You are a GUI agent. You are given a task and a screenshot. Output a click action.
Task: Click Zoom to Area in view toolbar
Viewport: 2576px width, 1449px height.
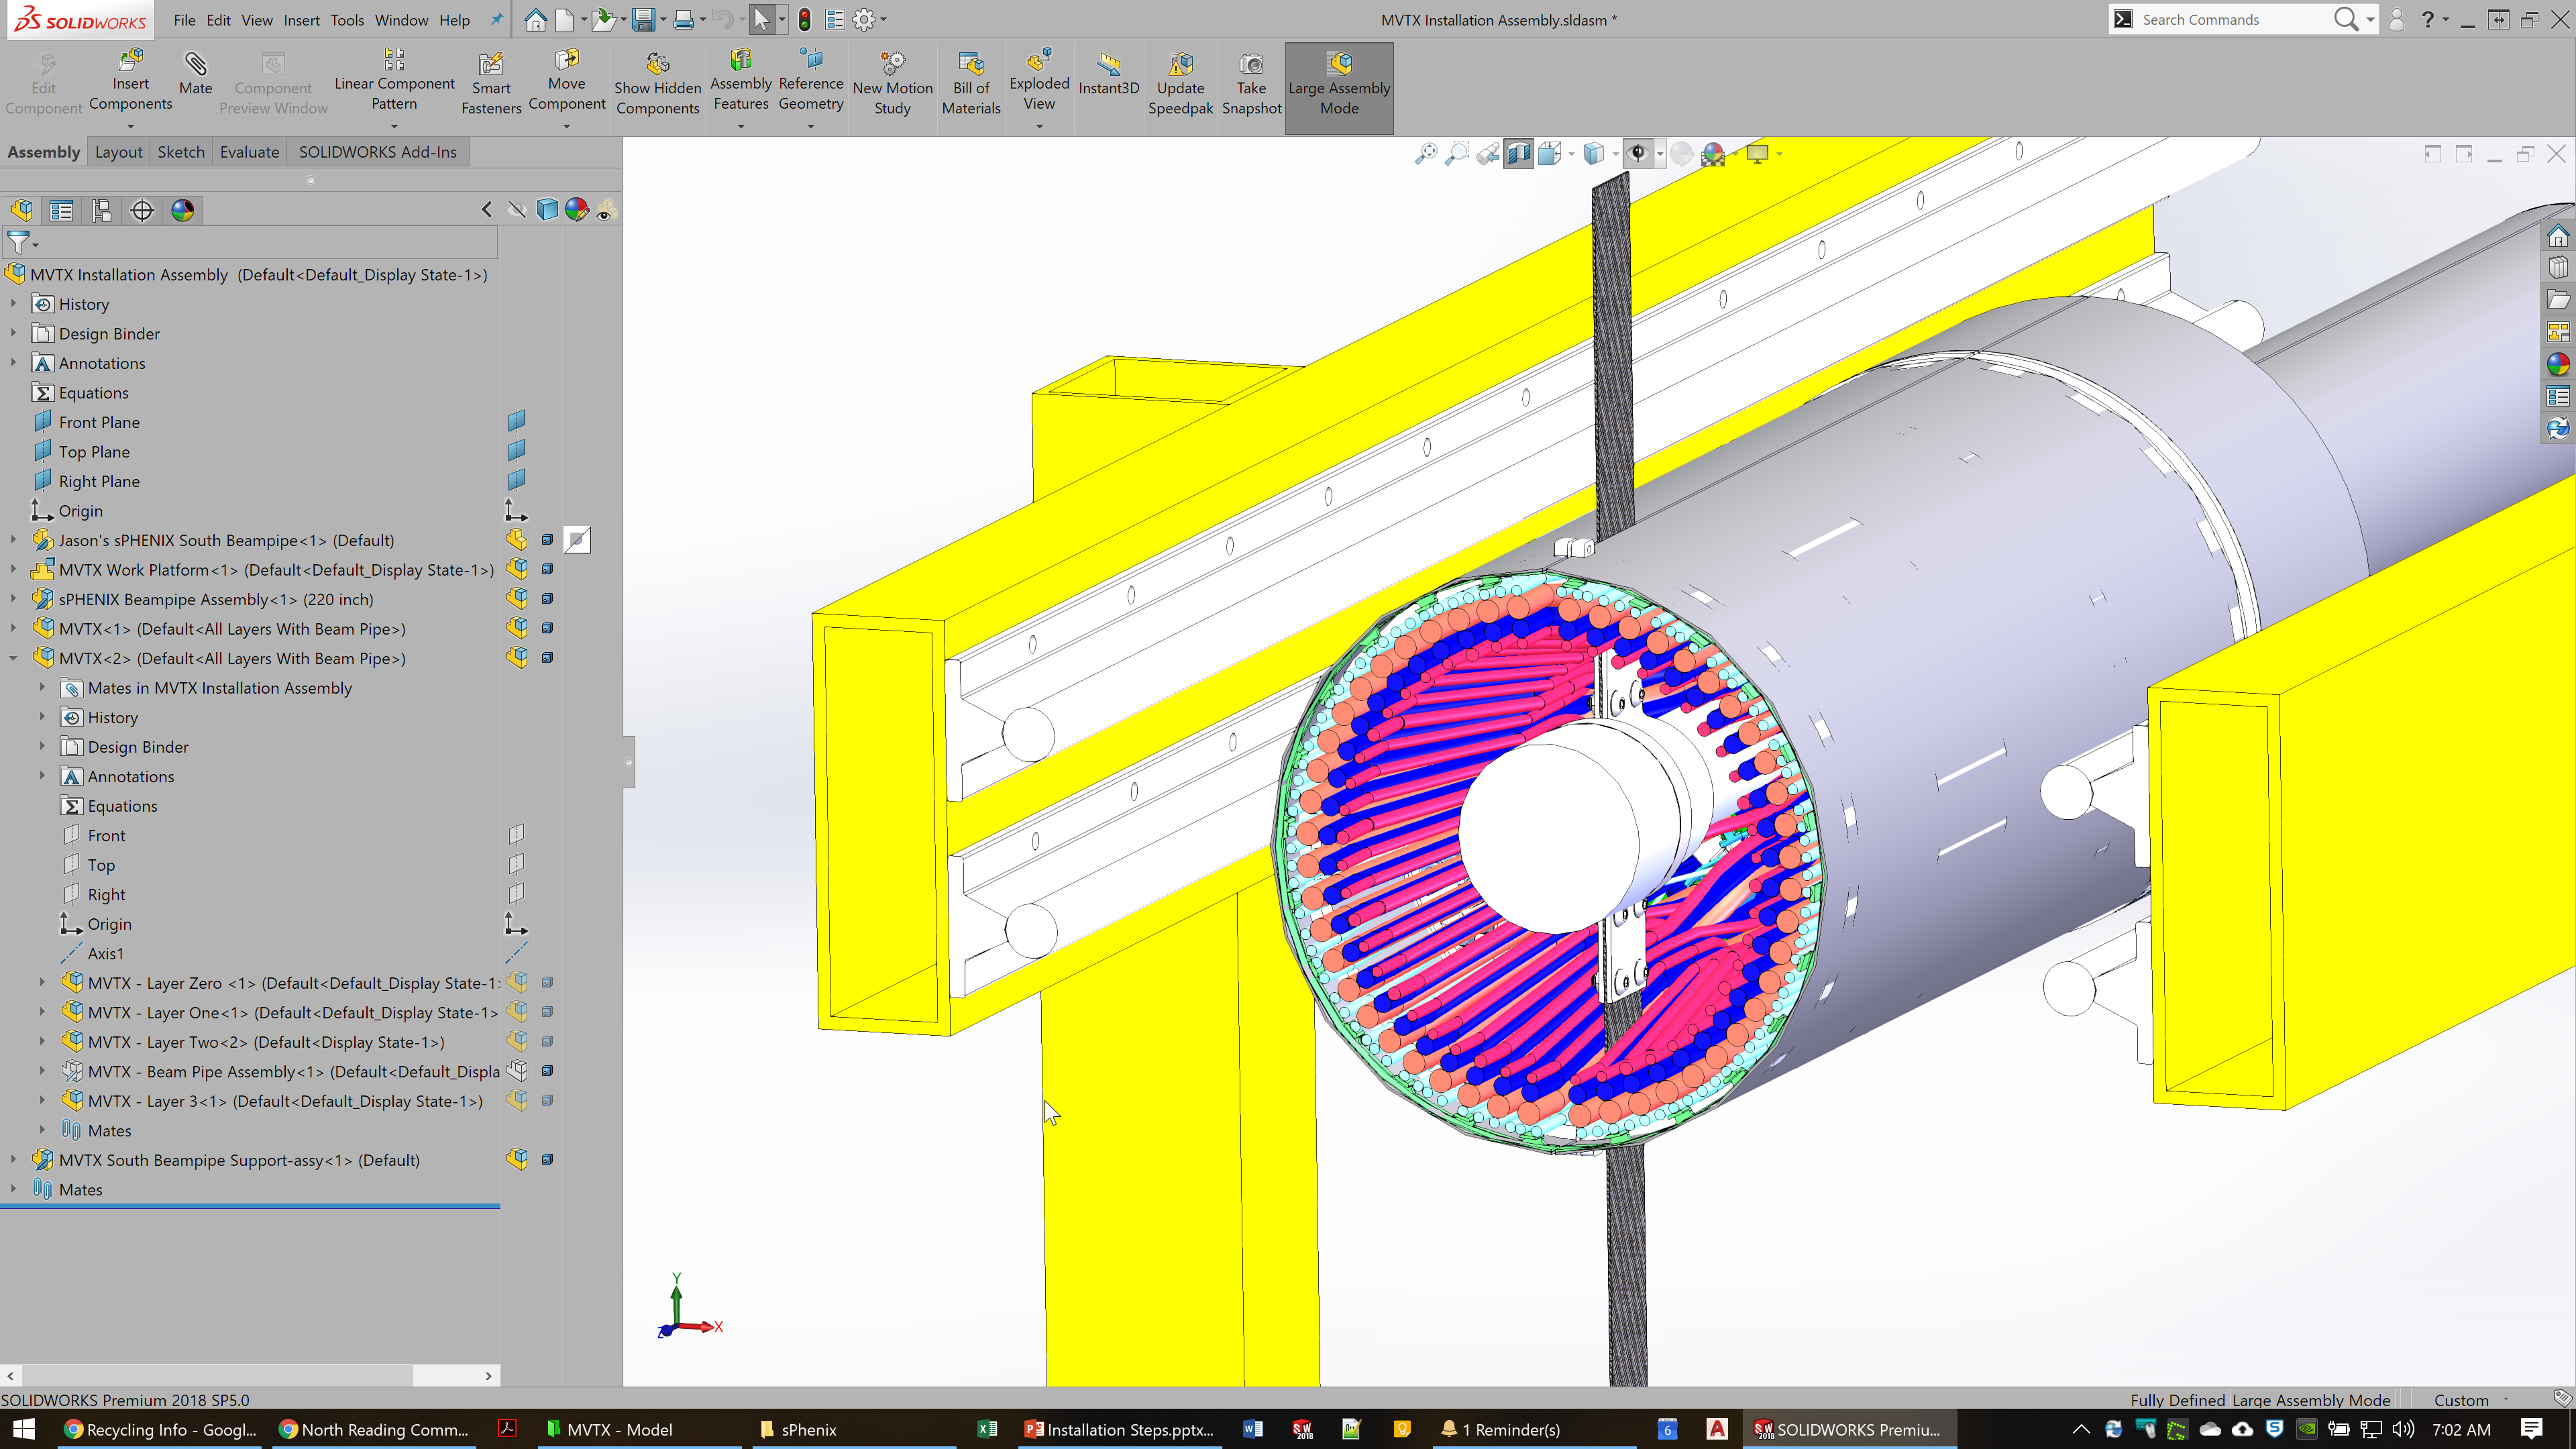1457,153
